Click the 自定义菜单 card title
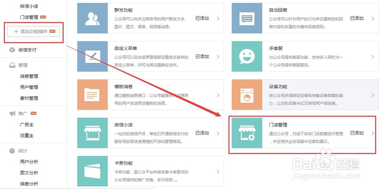The width and height of the screenshot is (381, 189). point(126,48)
